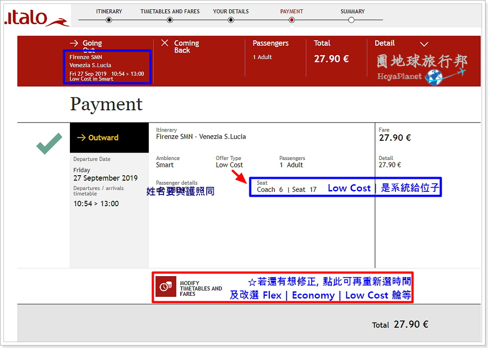488x348 pixels.
Task: Click the Payment step label
Action: click(292, 11)
